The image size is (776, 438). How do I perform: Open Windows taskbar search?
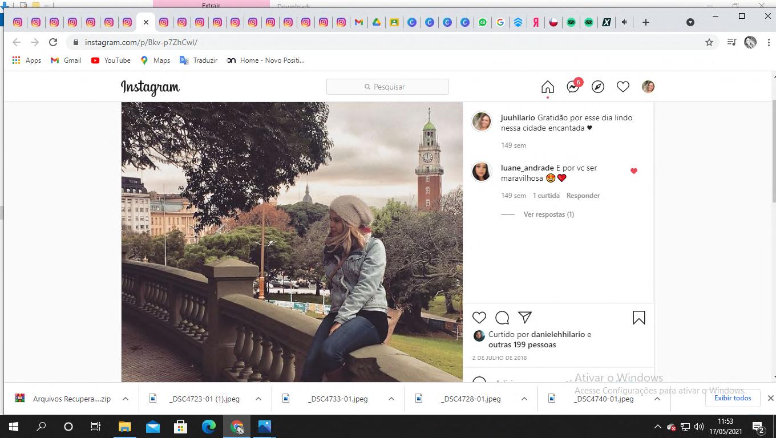click(x=41, y=427)
